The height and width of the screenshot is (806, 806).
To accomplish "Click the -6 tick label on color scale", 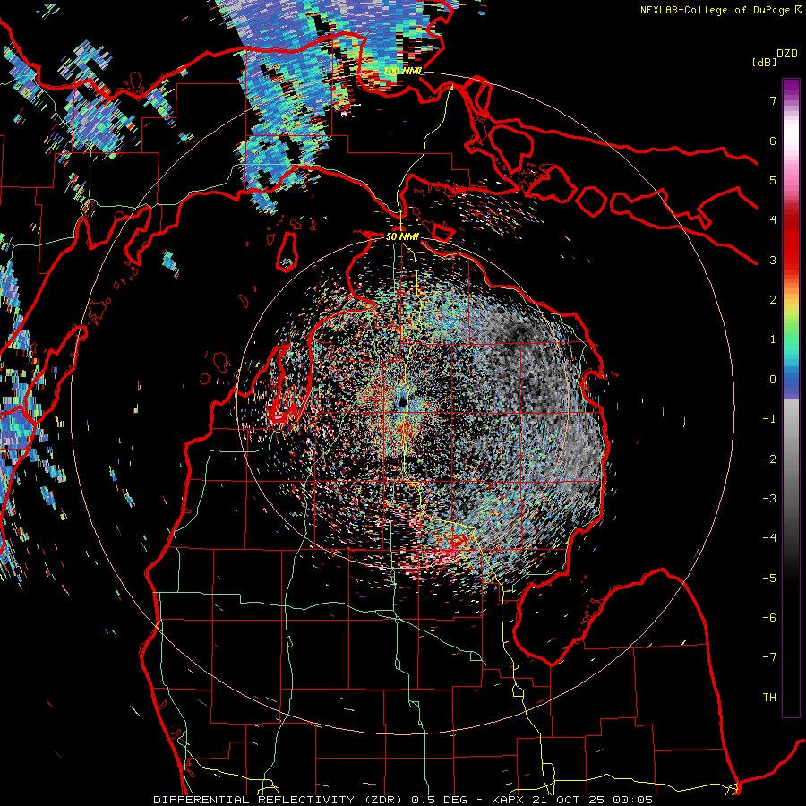I will coord(769,618).
